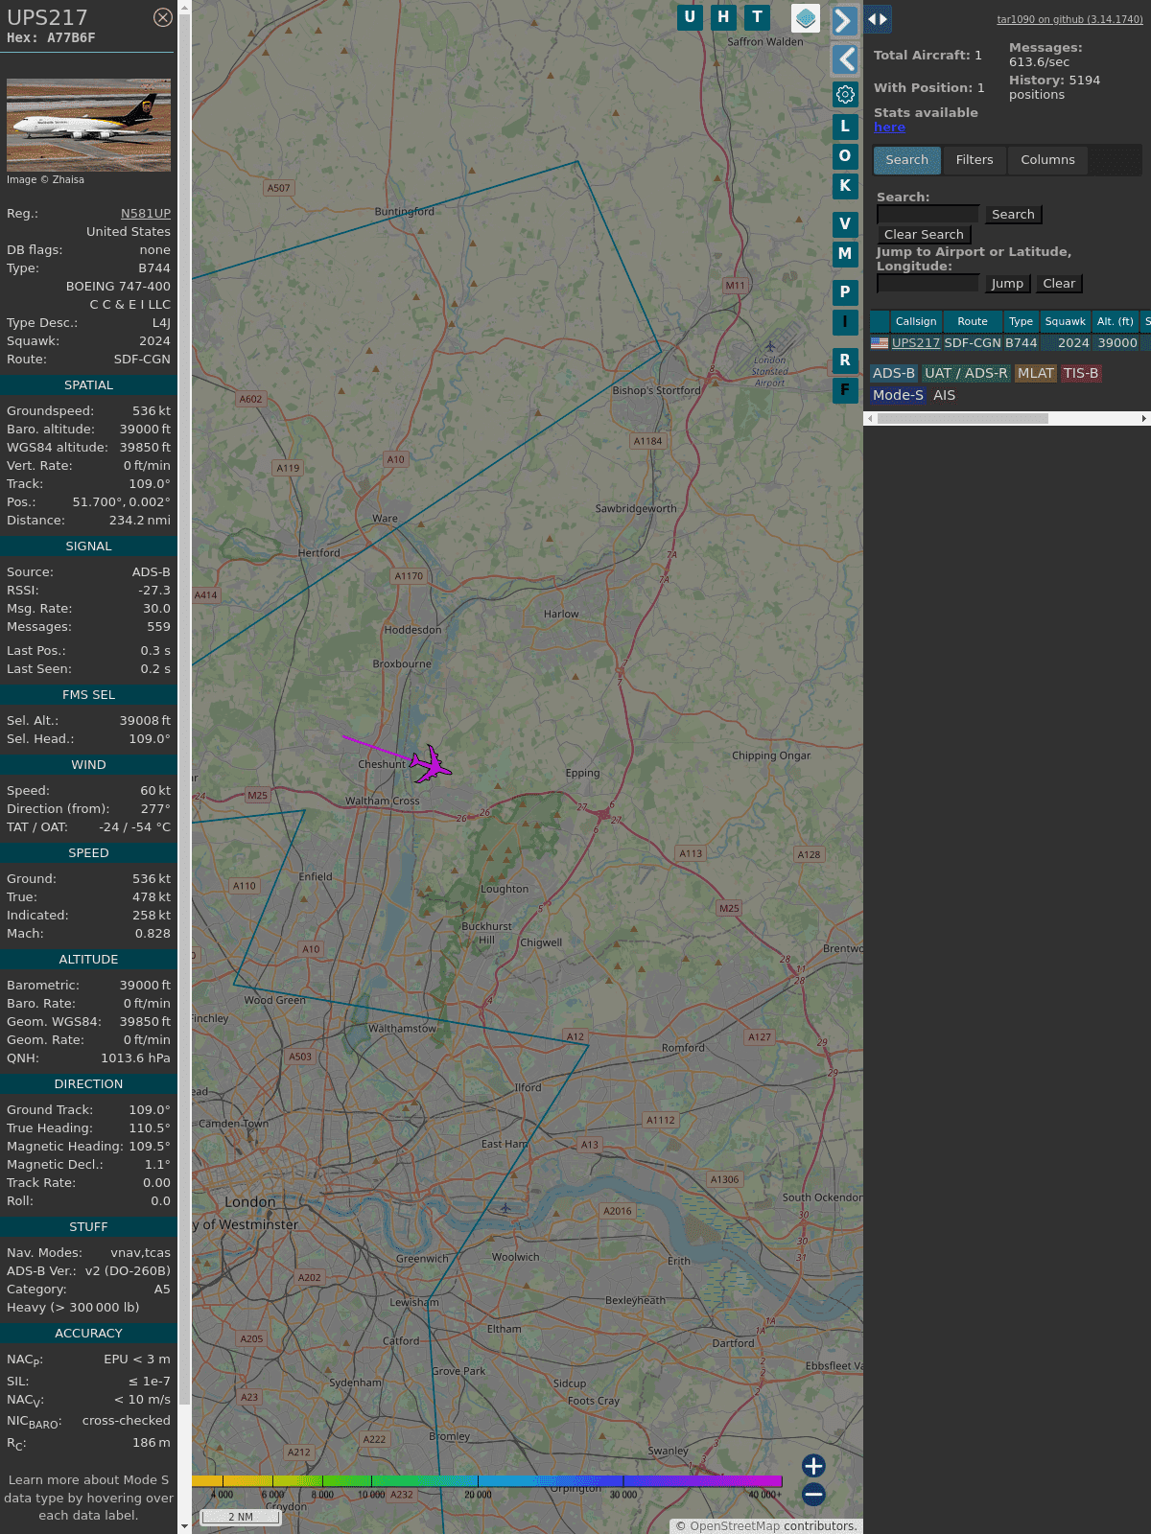This screenshot has height=1534, width=1151.
Task: Click the hex code A77B6F
Action: [71, 38]
